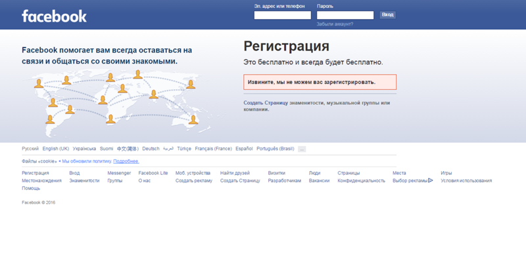Open the Вакансии footer link

319,181
